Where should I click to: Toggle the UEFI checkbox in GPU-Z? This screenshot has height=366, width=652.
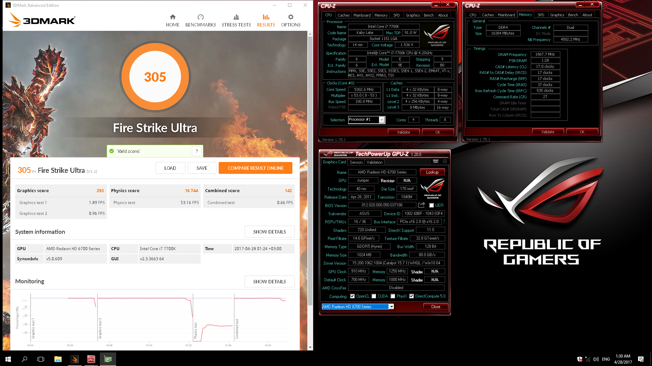coord(431,205)
